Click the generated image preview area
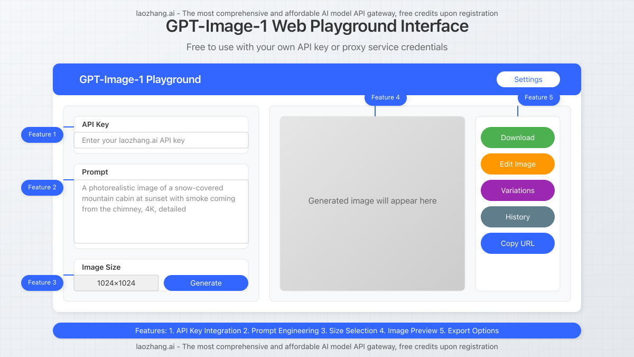The height and width of the screenshot is (357, 634). click(372, 204)
